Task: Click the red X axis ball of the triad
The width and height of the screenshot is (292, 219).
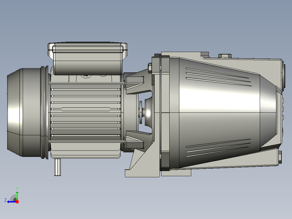Action: point(17,202)
